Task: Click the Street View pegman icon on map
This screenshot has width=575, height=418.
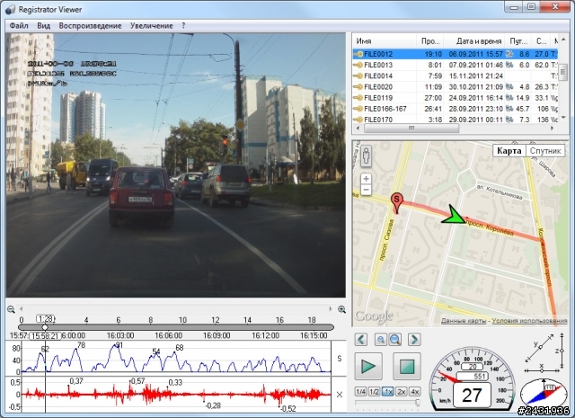Action: tap(366, 156)
